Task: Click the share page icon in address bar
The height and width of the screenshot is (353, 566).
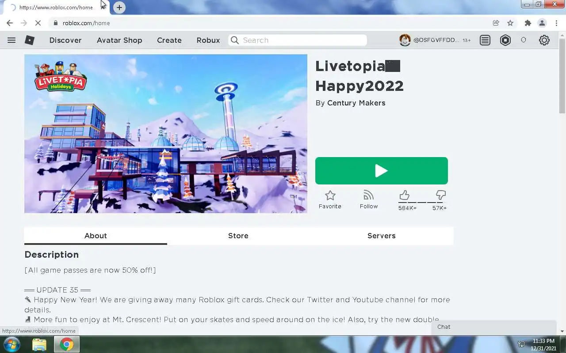Action: click(496, 23)
